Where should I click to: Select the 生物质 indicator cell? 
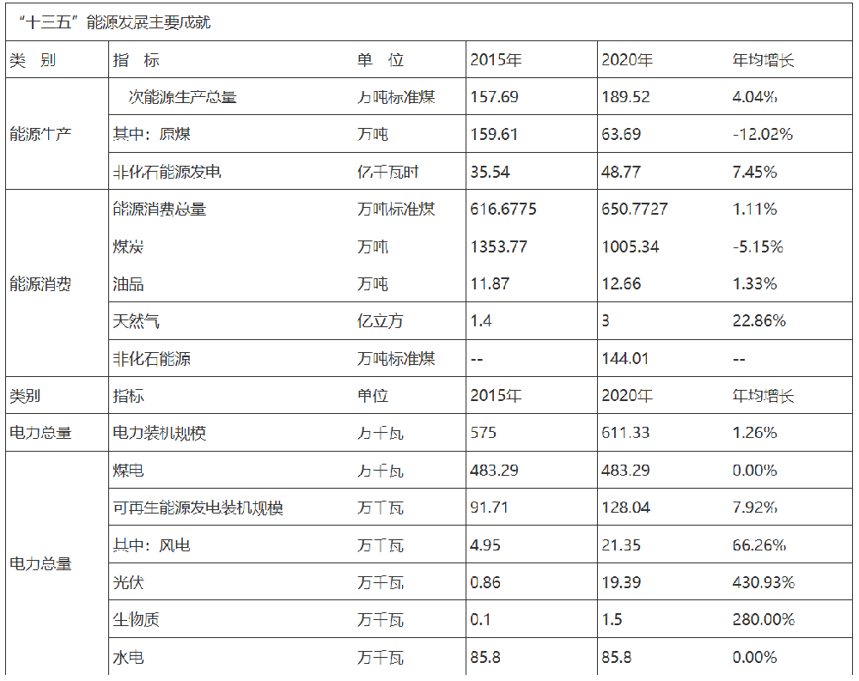pos(136,620)
